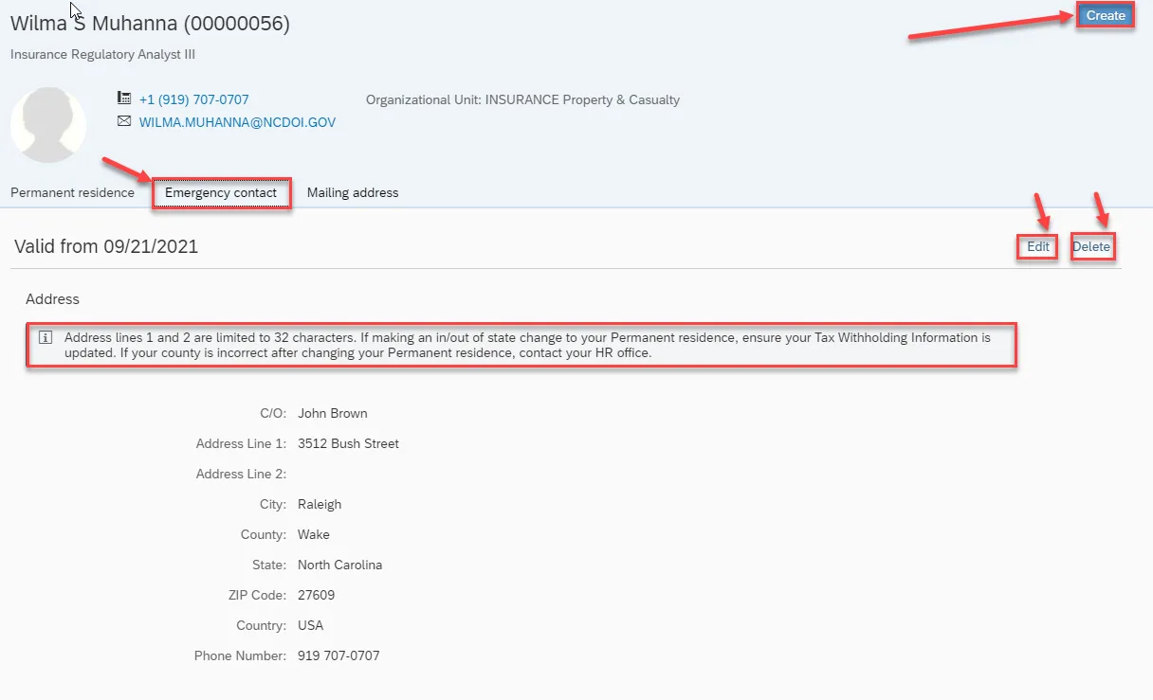Select the Phone Number value 919 707-0707

(339, 655)
